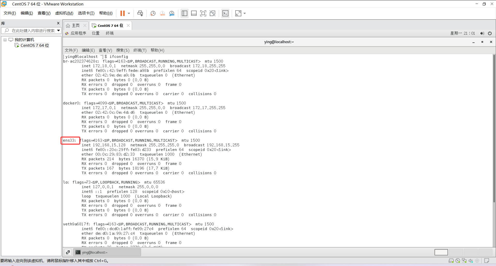Pause the virtual machine

click(122, 13)
